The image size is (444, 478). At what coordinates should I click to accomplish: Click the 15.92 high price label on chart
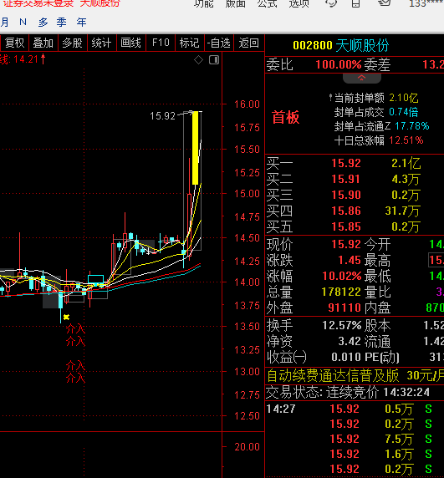(162, 116)
